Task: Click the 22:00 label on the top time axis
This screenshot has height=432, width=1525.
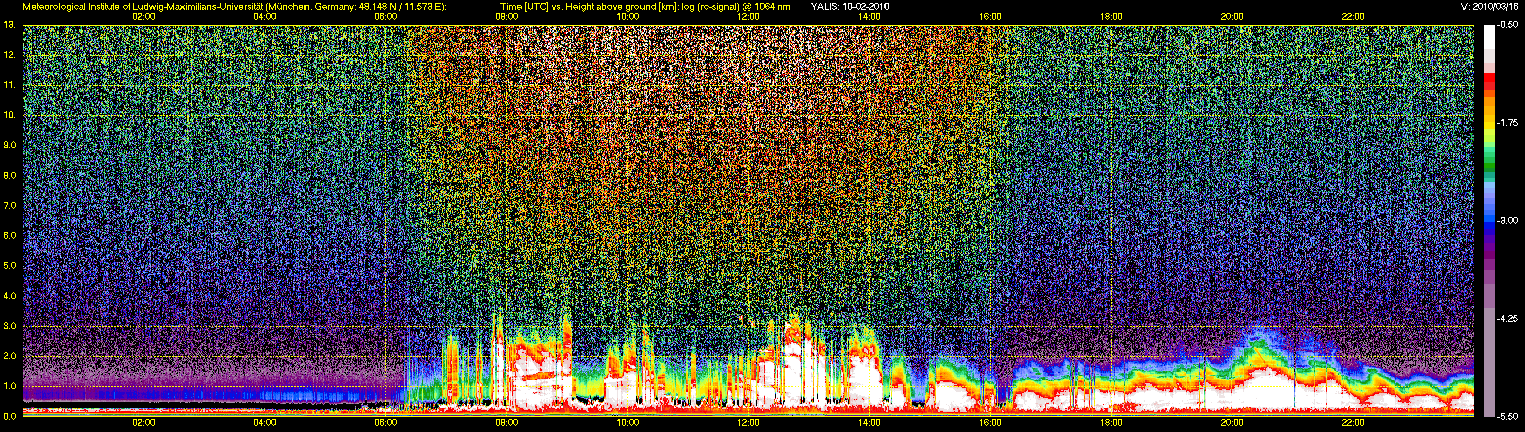Action: 1353,17
